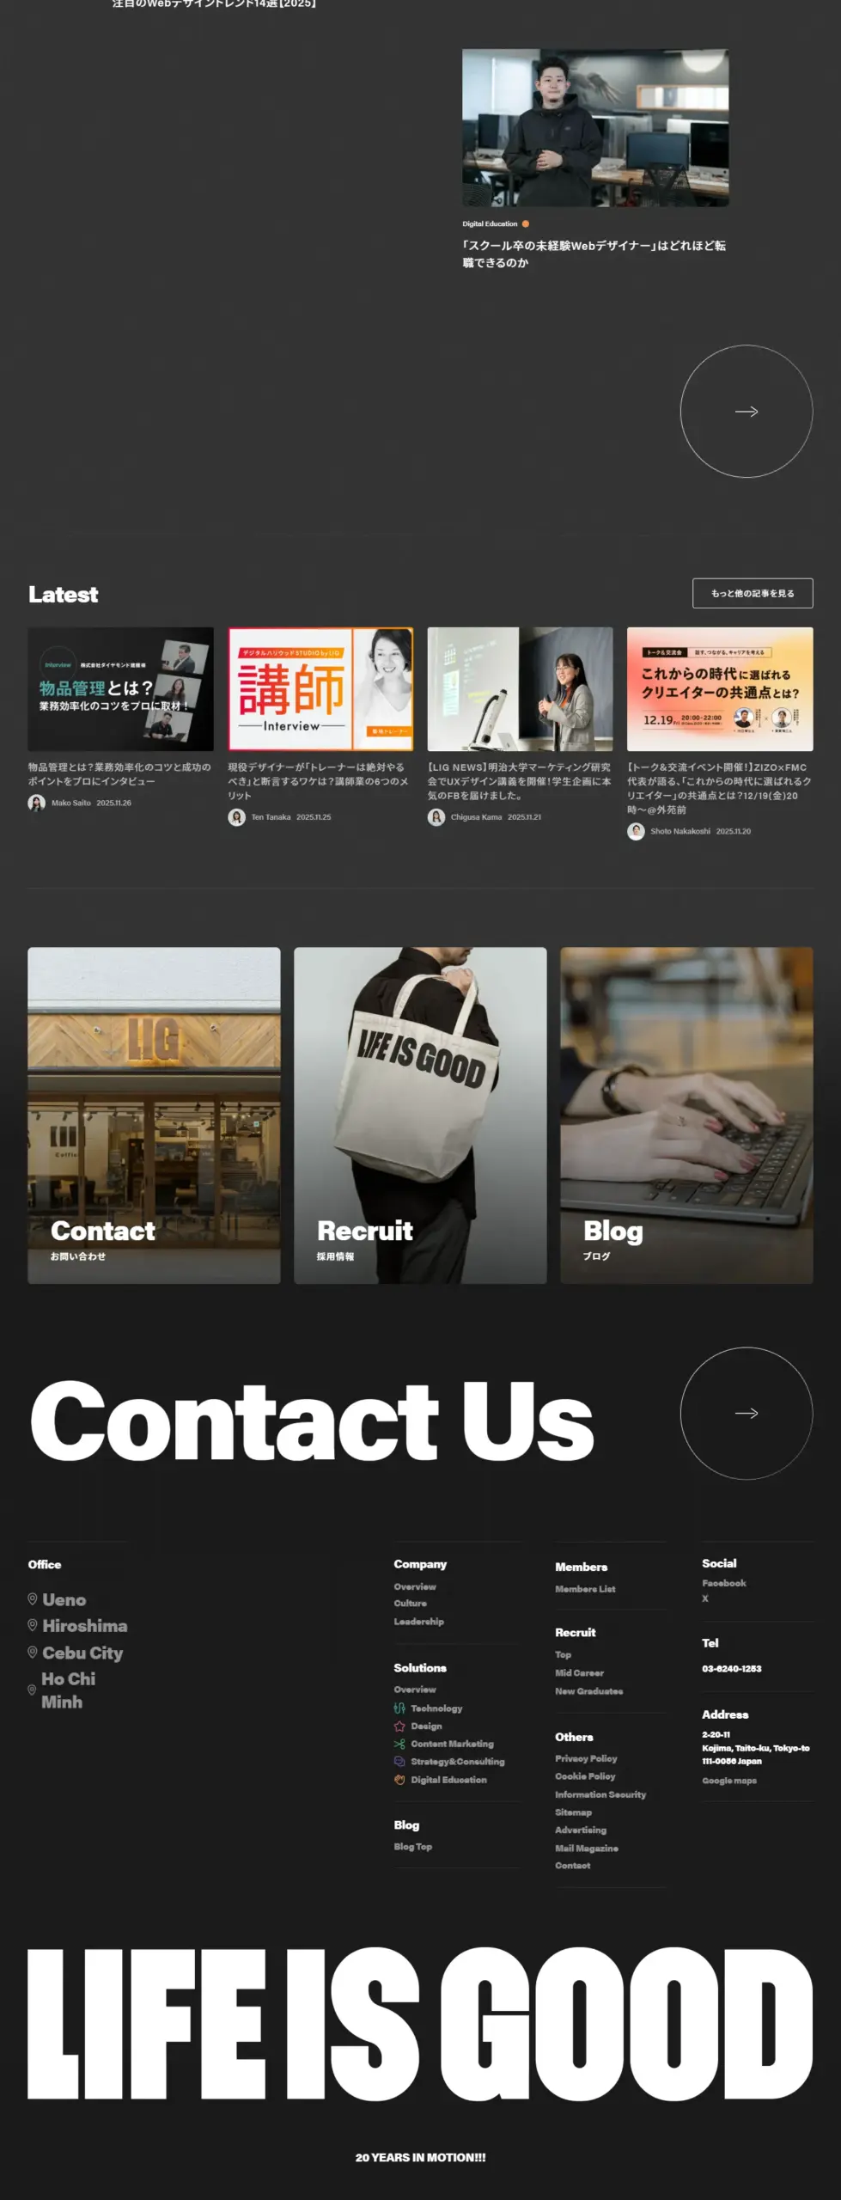841x2200 pixels.
Task: Open the Contact お問い合わせ card
Action: point(154,1115)
